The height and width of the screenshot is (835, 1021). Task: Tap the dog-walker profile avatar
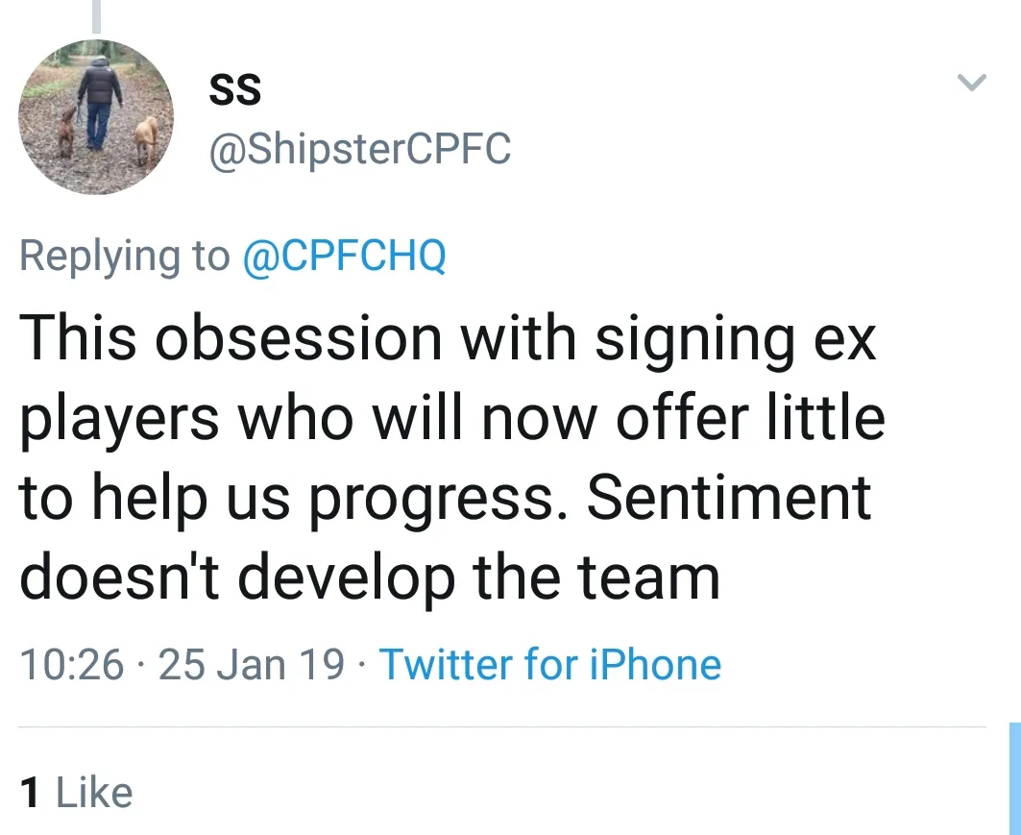point(96,117)
